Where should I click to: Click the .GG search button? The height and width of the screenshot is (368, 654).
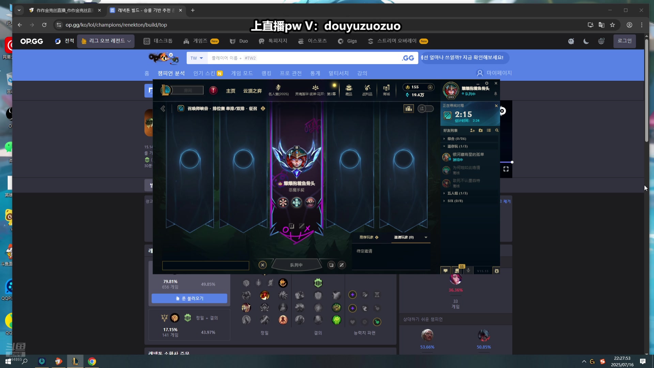click(x=408, y=58)
